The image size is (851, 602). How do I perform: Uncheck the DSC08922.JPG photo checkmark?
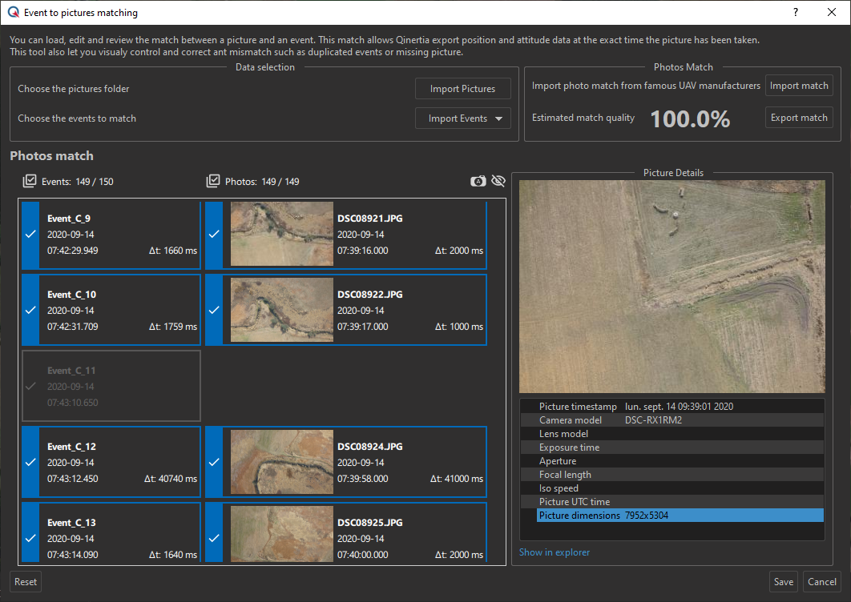(x=214, y=311)
